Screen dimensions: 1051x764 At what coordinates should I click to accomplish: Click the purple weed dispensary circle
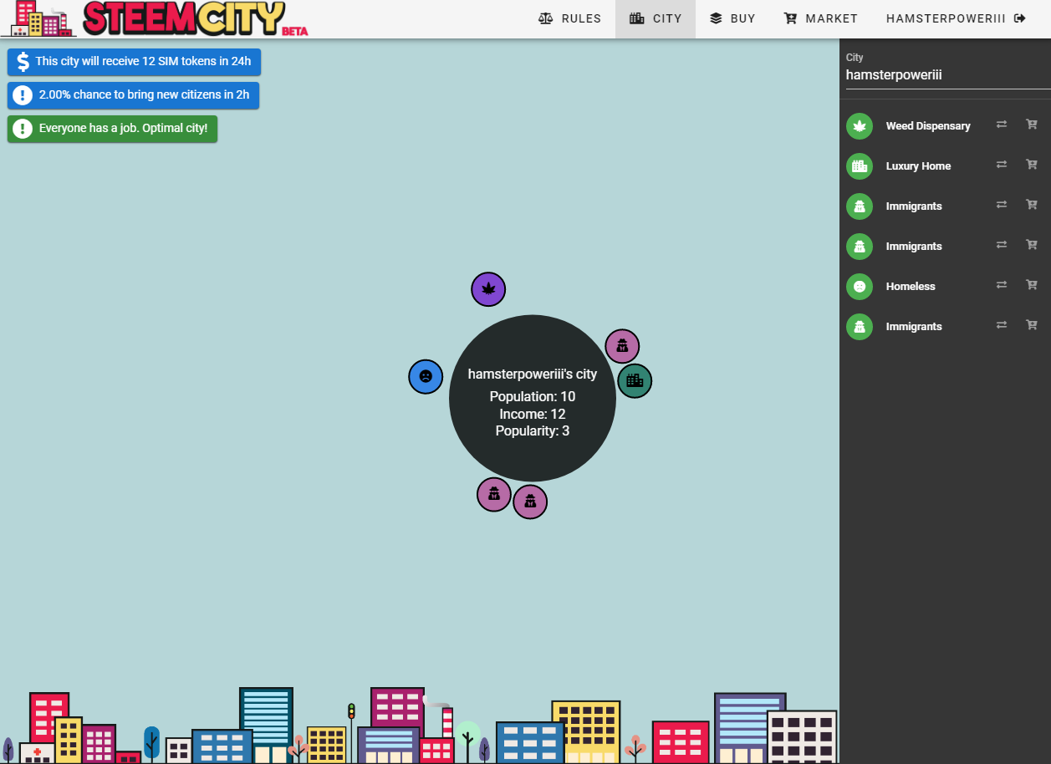[488, 289]
